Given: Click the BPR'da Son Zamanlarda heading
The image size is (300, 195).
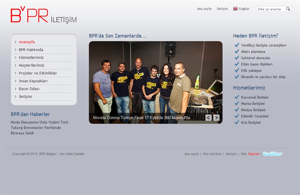Looking at the screenshot, I should coord(118,36).
